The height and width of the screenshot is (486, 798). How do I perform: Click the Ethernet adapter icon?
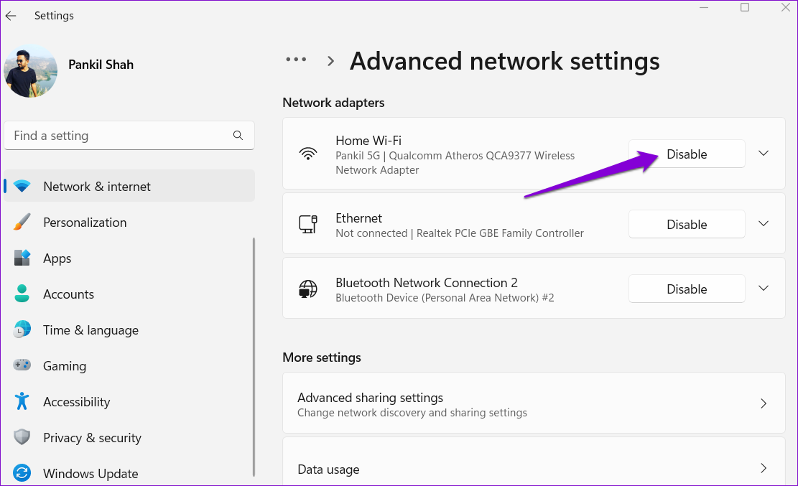pyautogui.click(x=308, y=223)
